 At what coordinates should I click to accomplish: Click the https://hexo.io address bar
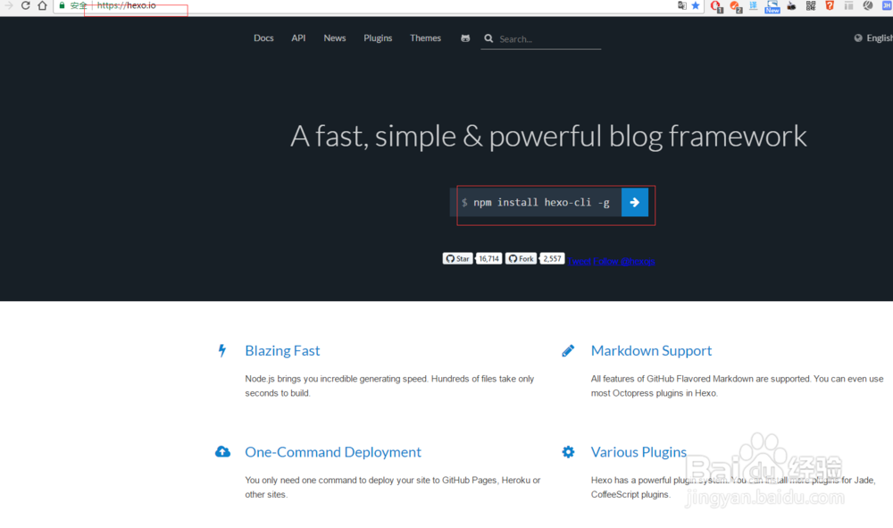coord(127,5)
